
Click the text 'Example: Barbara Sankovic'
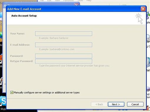tap(54, 38)
